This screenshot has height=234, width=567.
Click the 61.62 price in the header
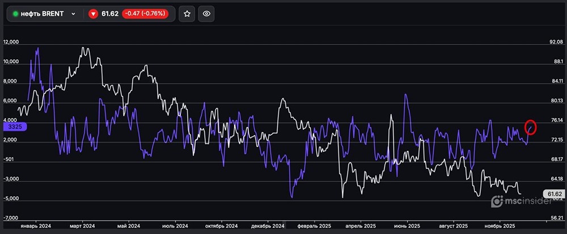(x=109, y=14)
